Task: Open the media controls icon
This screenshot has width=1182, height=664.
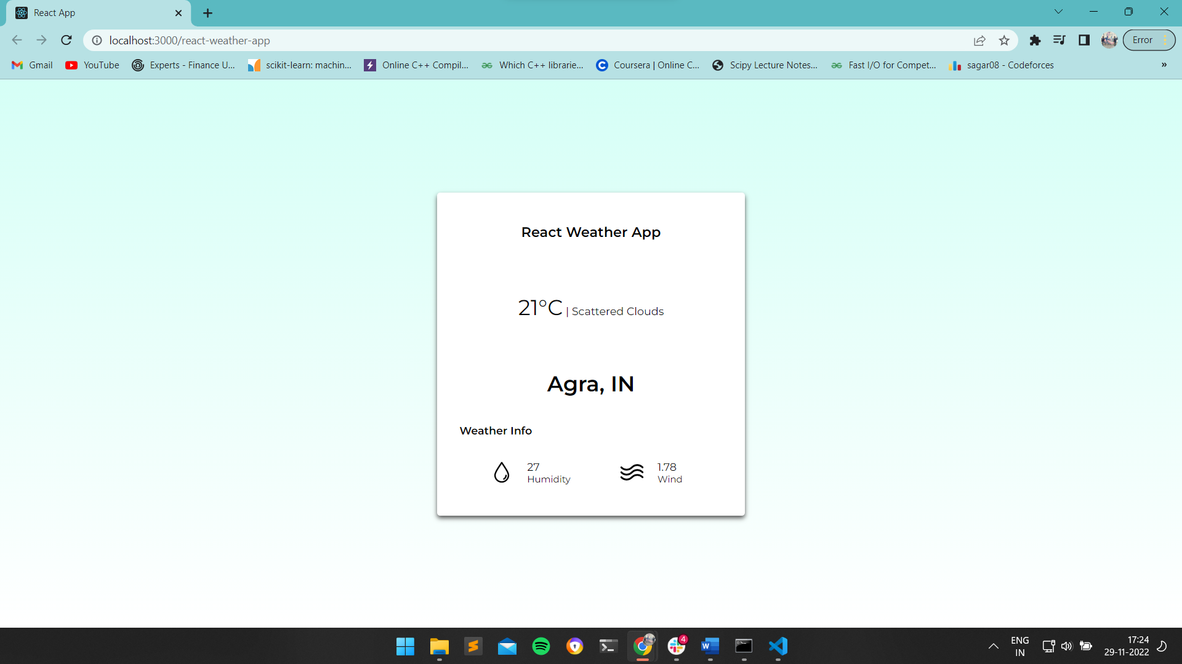Action: click(x=1059, y=40)
